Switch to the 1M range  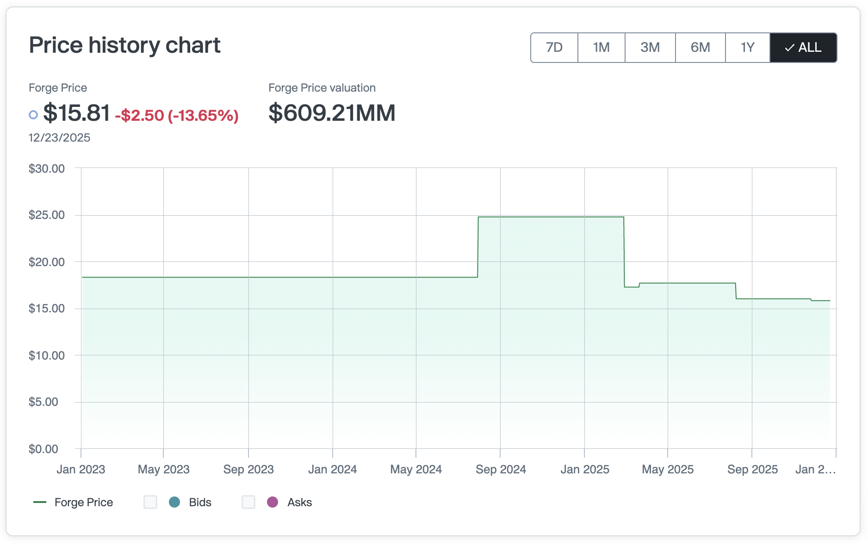point(601,48)
